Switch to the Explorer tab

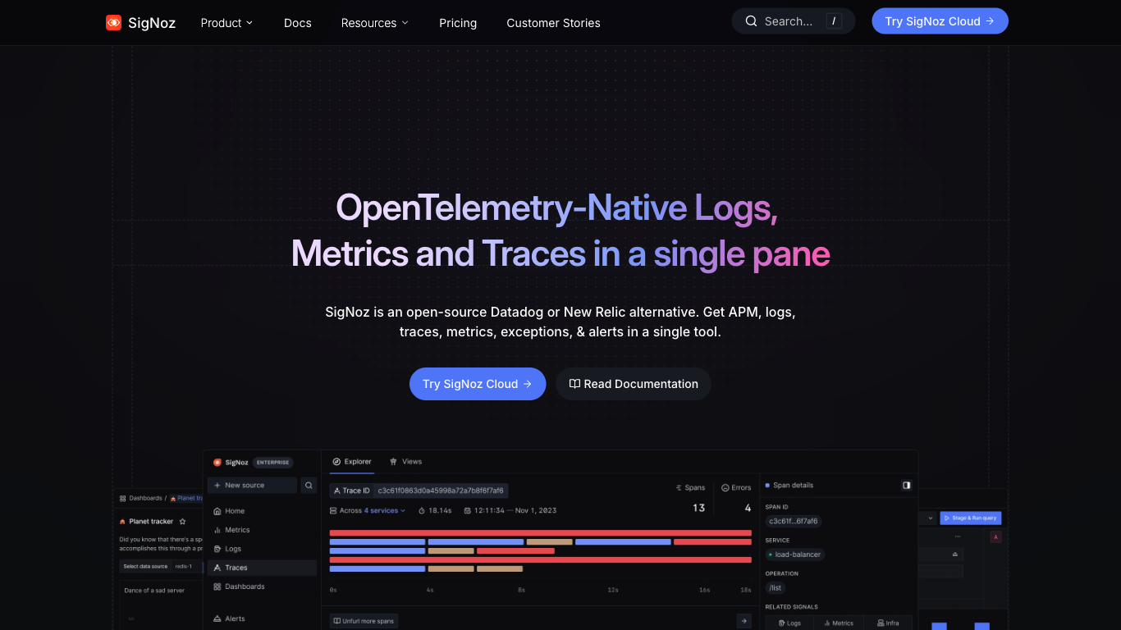pos(352,462)
